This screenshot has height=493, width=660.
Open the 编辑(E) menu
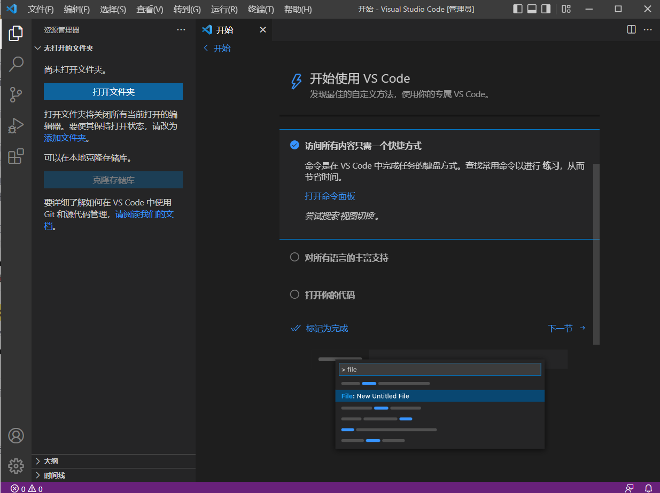coord(77,10)
